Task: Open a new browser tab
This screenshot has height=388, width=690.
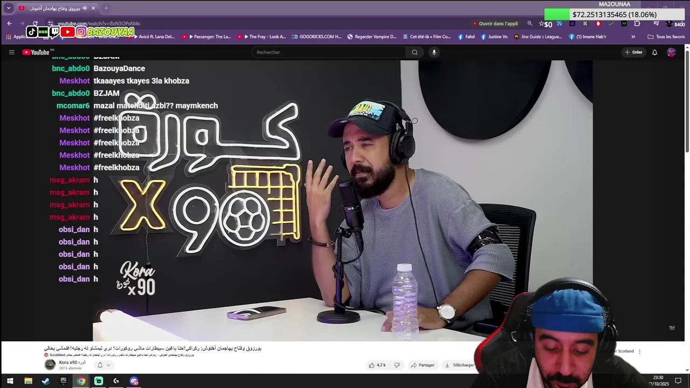Action: [106, 8]
